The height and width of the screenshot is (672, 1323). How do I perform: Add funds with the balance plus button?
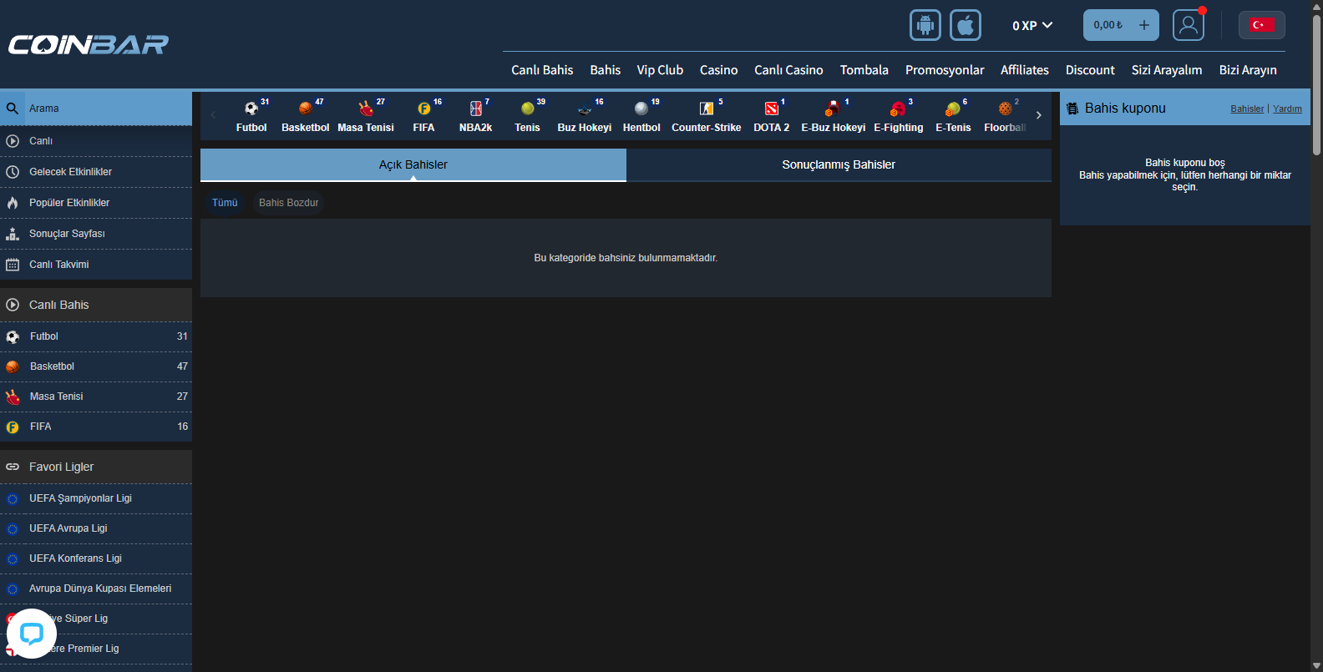1144,25
